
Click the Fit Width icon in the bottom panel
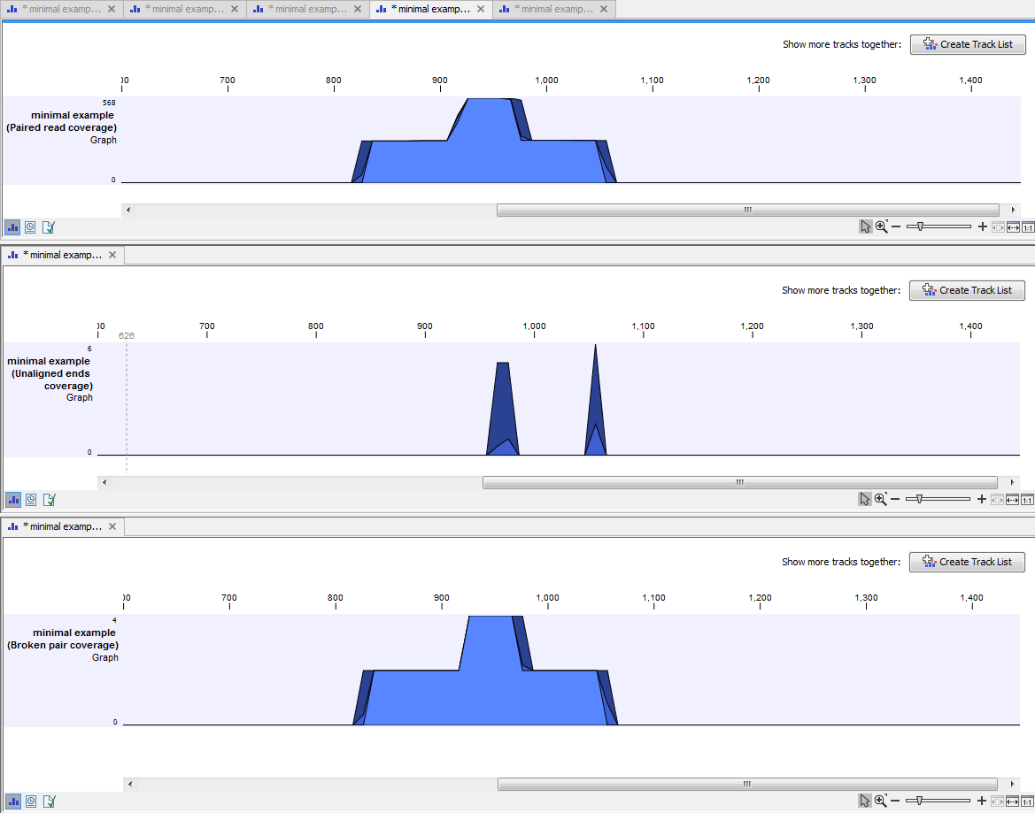pyautogui.click(x=1012, y=800)
